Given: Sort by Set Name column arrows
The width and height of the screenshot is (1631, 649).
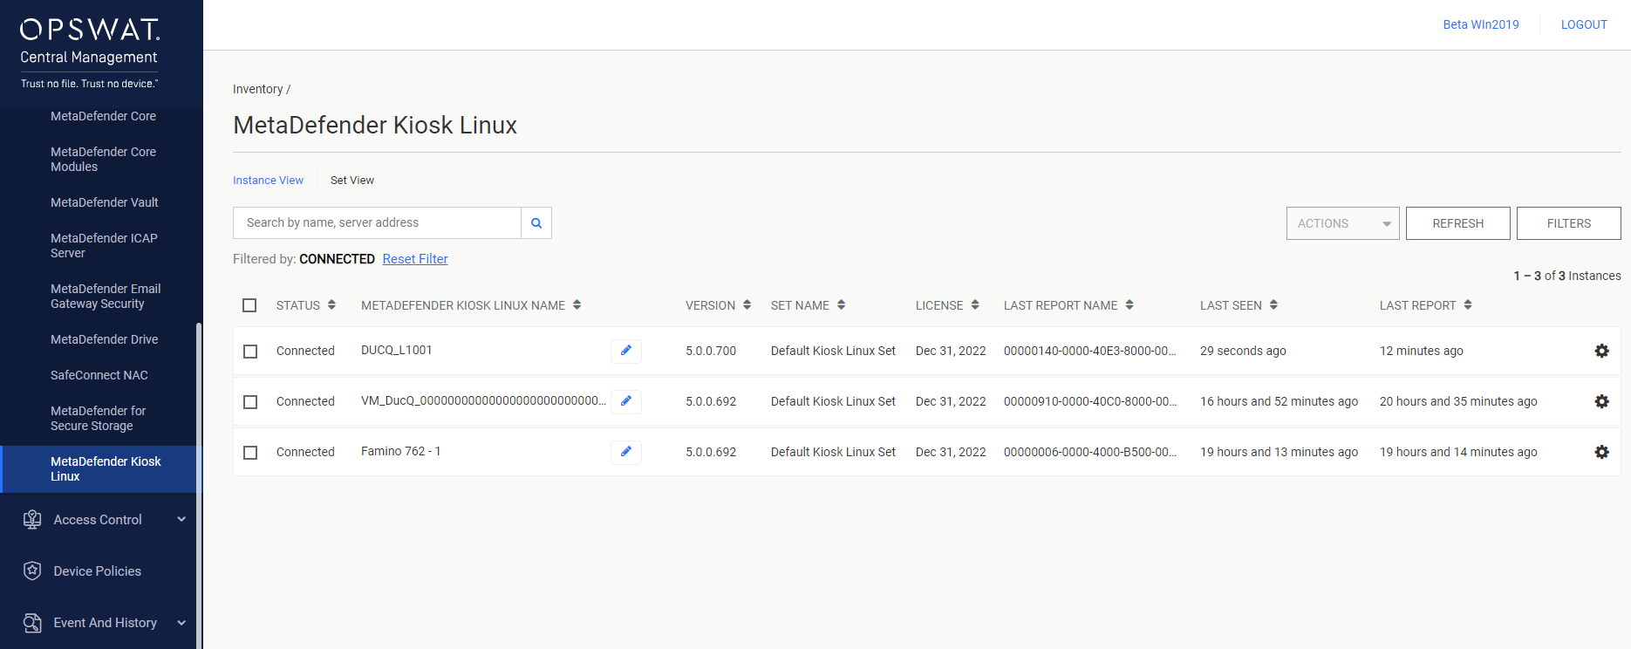Looking at the screenshot, I should coord(841,305).
